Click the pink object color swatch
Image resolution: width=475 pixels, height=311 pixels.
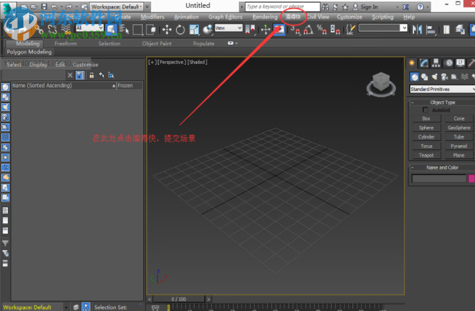point(471,178)
